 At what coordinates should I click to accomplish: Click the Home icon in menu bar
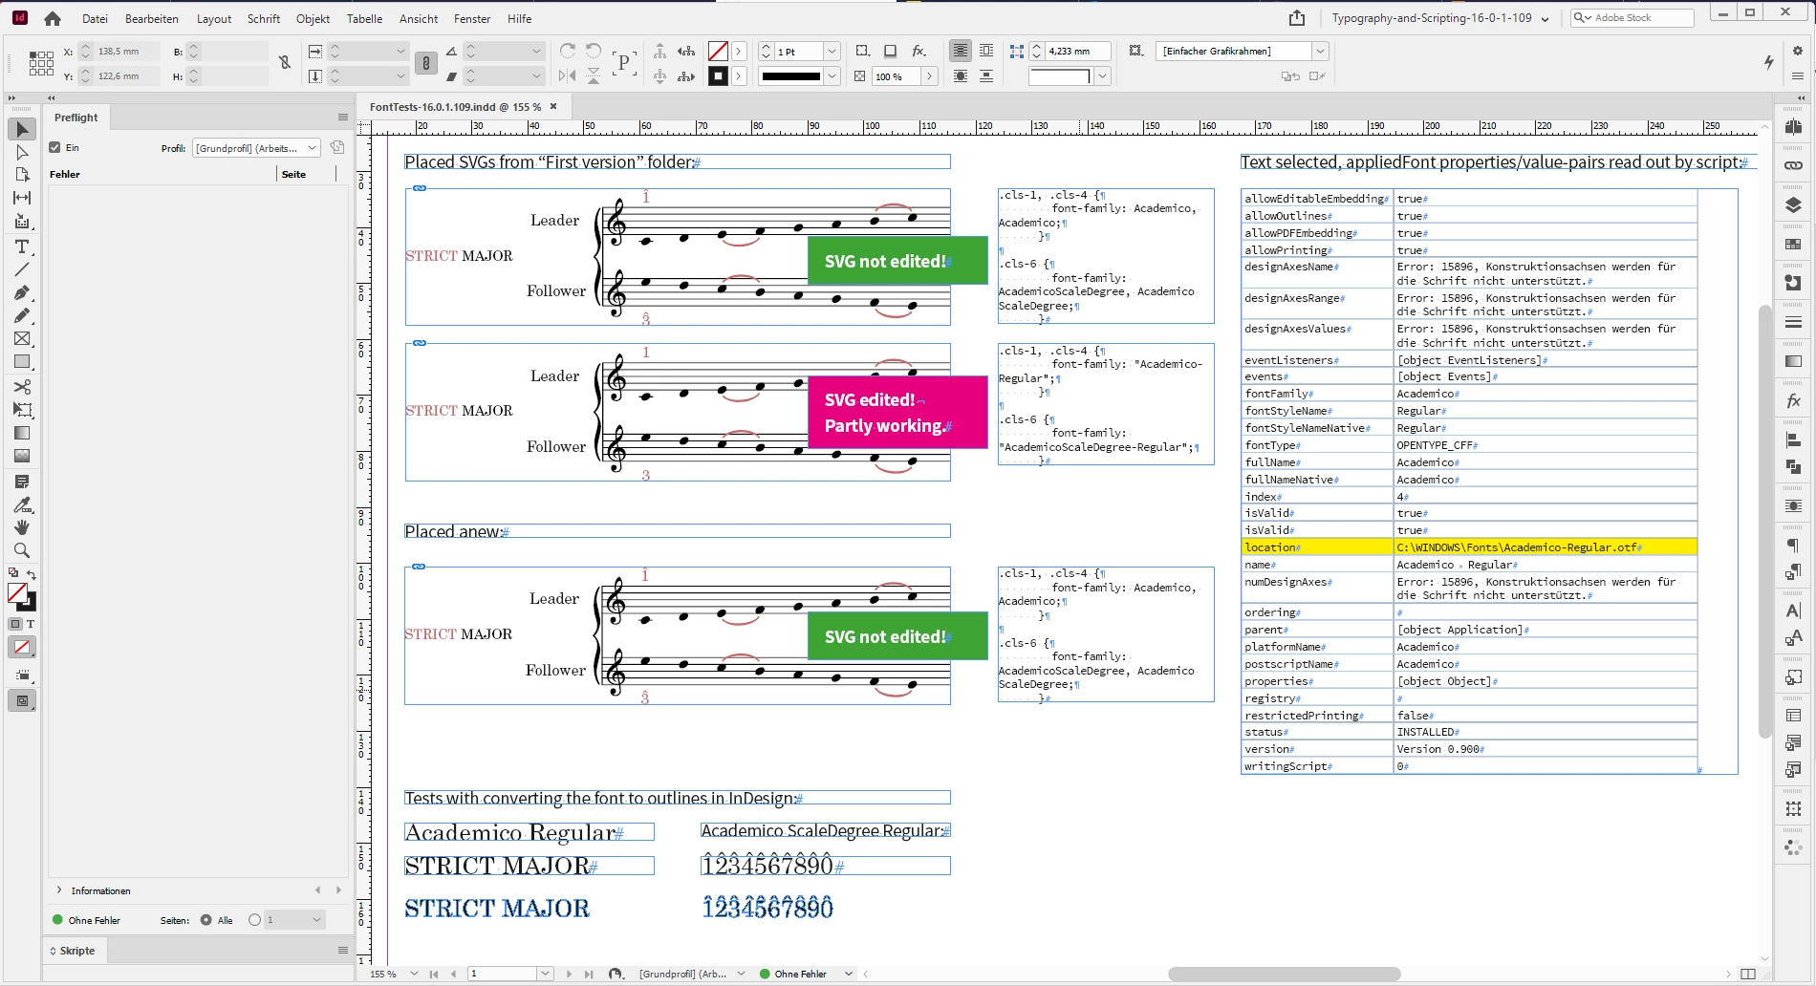tap(53, 18)
